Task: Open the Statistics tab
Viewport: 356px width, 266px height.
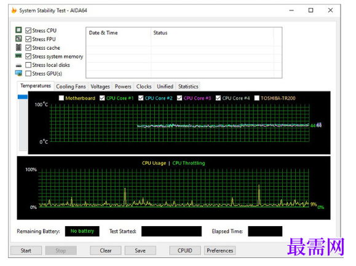Action: (188, 87)
